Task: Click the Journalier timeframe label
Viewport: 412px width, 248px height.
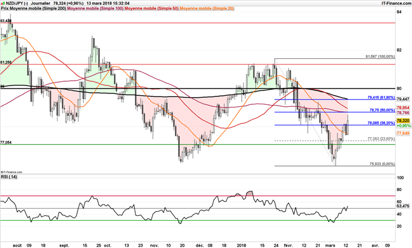Action: [41, 3]
